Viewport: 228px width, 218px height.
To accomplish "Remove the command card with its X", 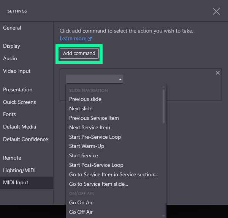I will tap(217, 73).
